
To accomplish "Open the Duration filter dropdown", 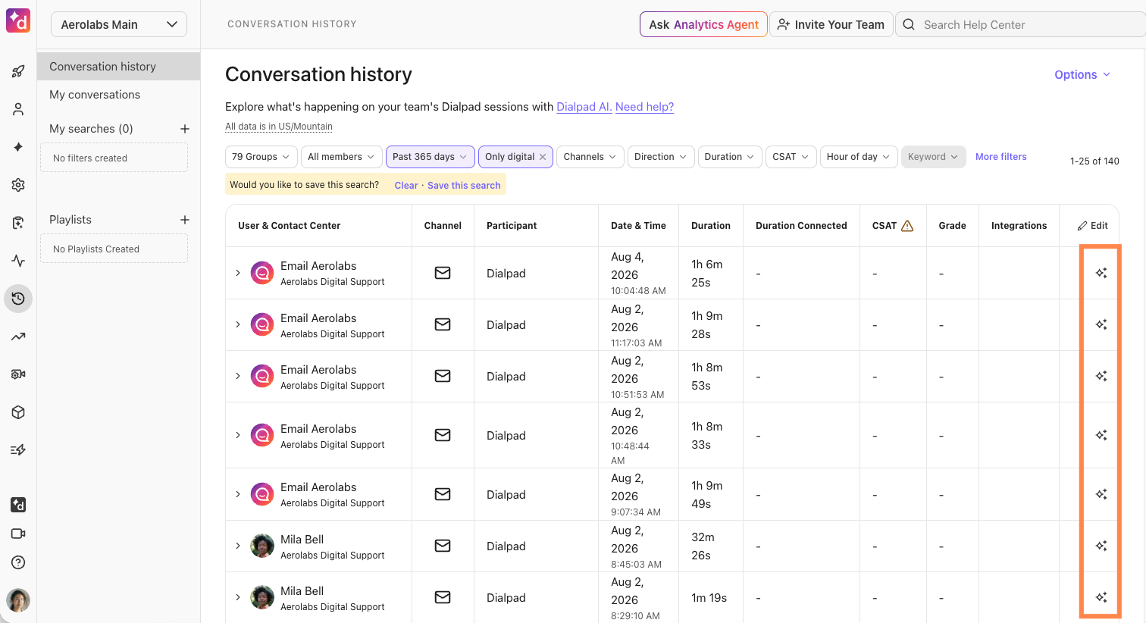I will (730, 157).
